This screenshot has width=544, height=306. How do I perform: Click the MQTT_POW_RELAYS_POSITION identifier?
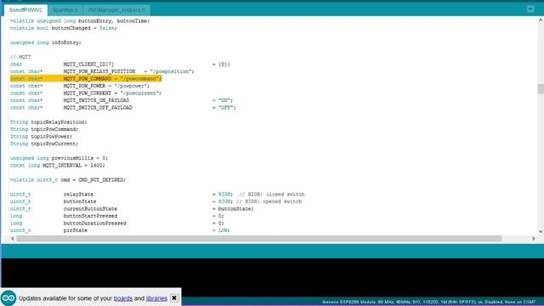click(x=99, y=71)
